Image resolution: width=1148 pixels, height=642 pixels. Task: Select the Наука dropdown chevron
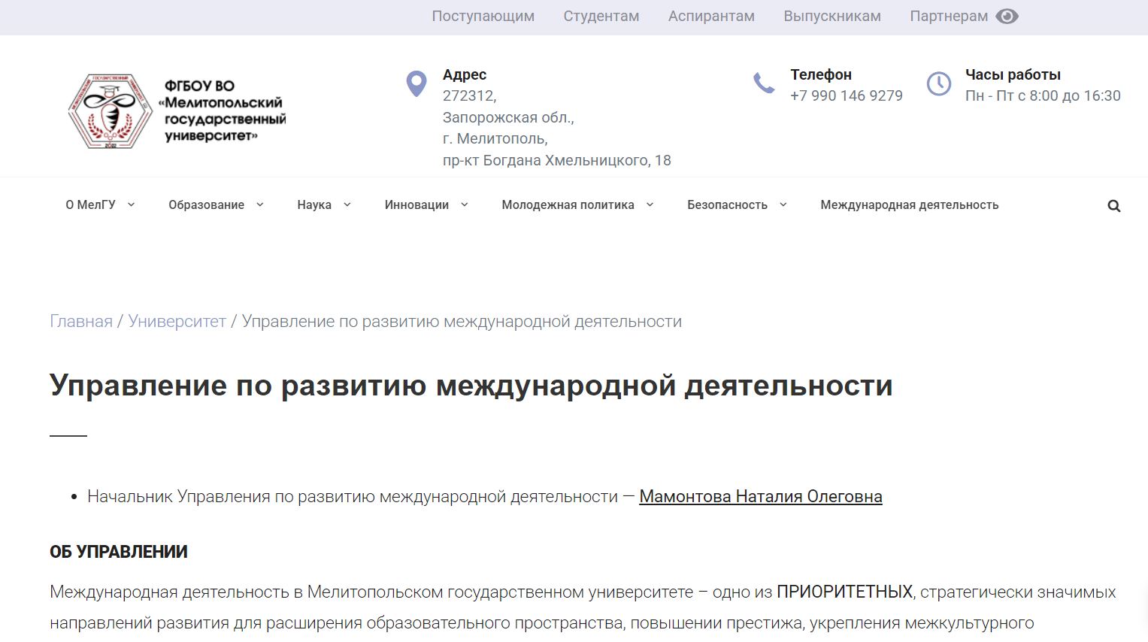tap(347, 204)
